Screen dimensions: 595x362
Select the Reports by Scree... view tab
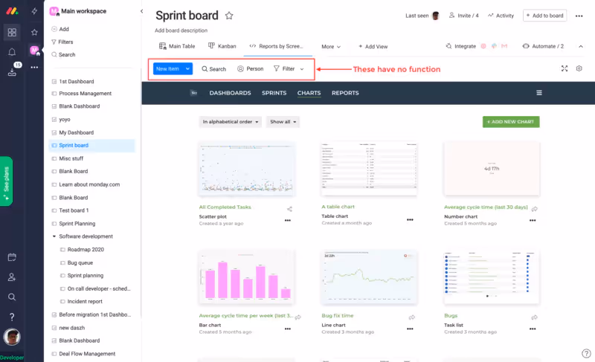point(276,46)
